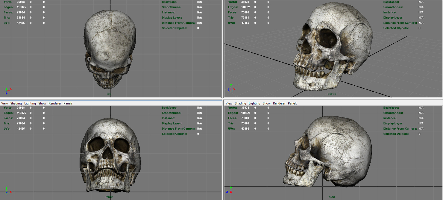Open the Lighting menu in the side viewport

click(254, 103)
